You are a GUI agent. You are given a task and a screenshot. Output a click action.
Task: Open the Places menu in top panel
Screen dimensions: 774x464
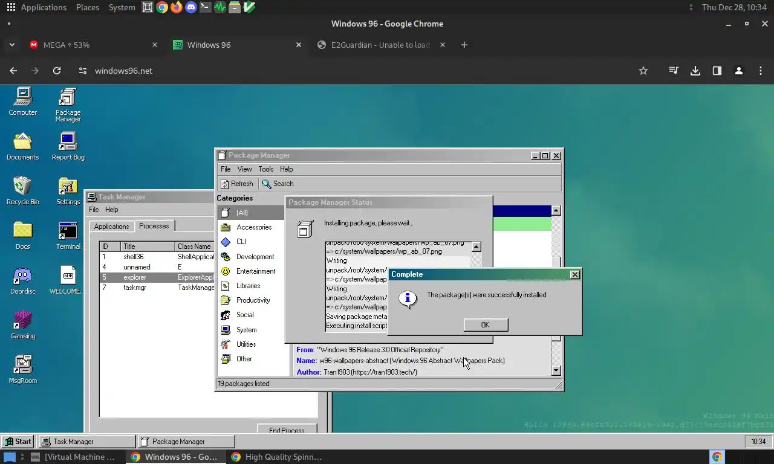pos(88,7)
